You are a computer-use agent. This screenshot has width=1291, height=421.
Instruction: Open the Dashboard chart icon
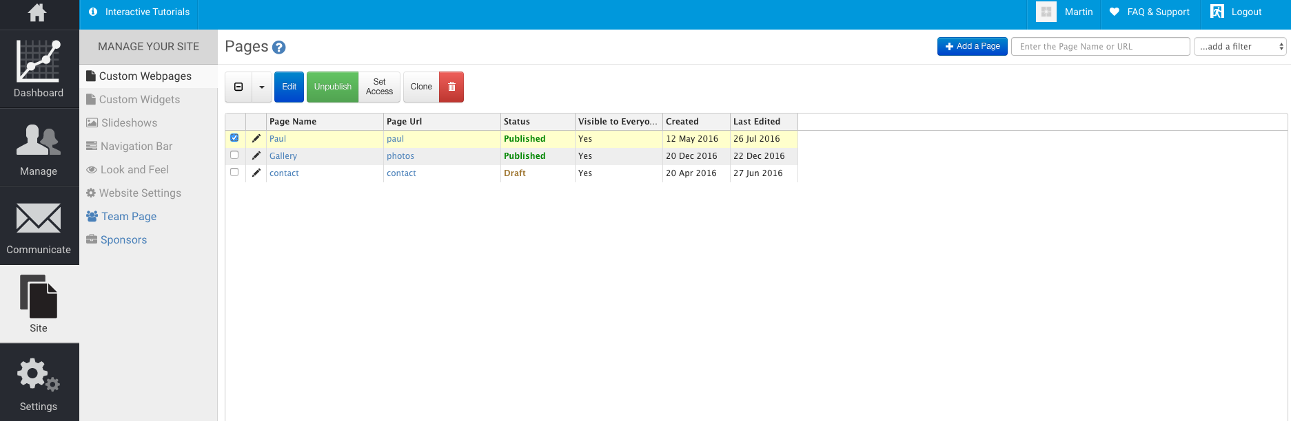(39, 61)
